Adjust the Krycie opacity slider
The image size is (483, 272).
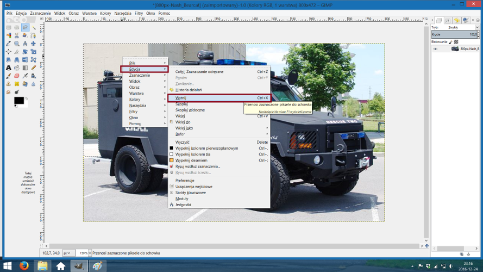[455, 34]
